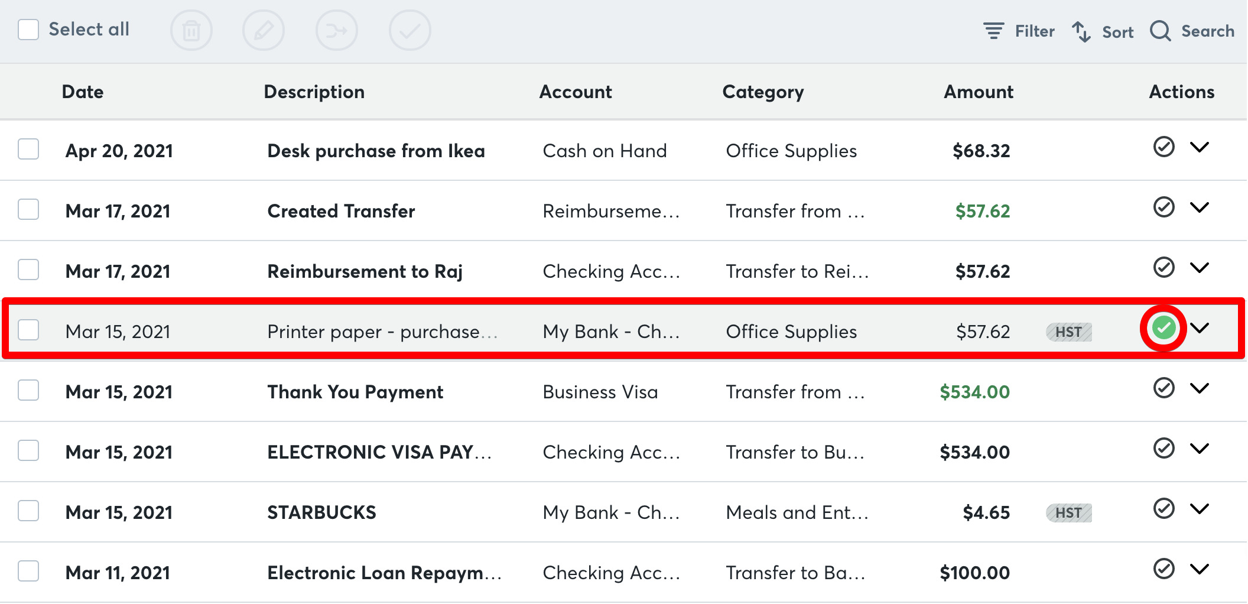Screen dimensions: 1248x604
Task: Mark STARBUCKS transaction as reviewed
Action: [1163, 508]
